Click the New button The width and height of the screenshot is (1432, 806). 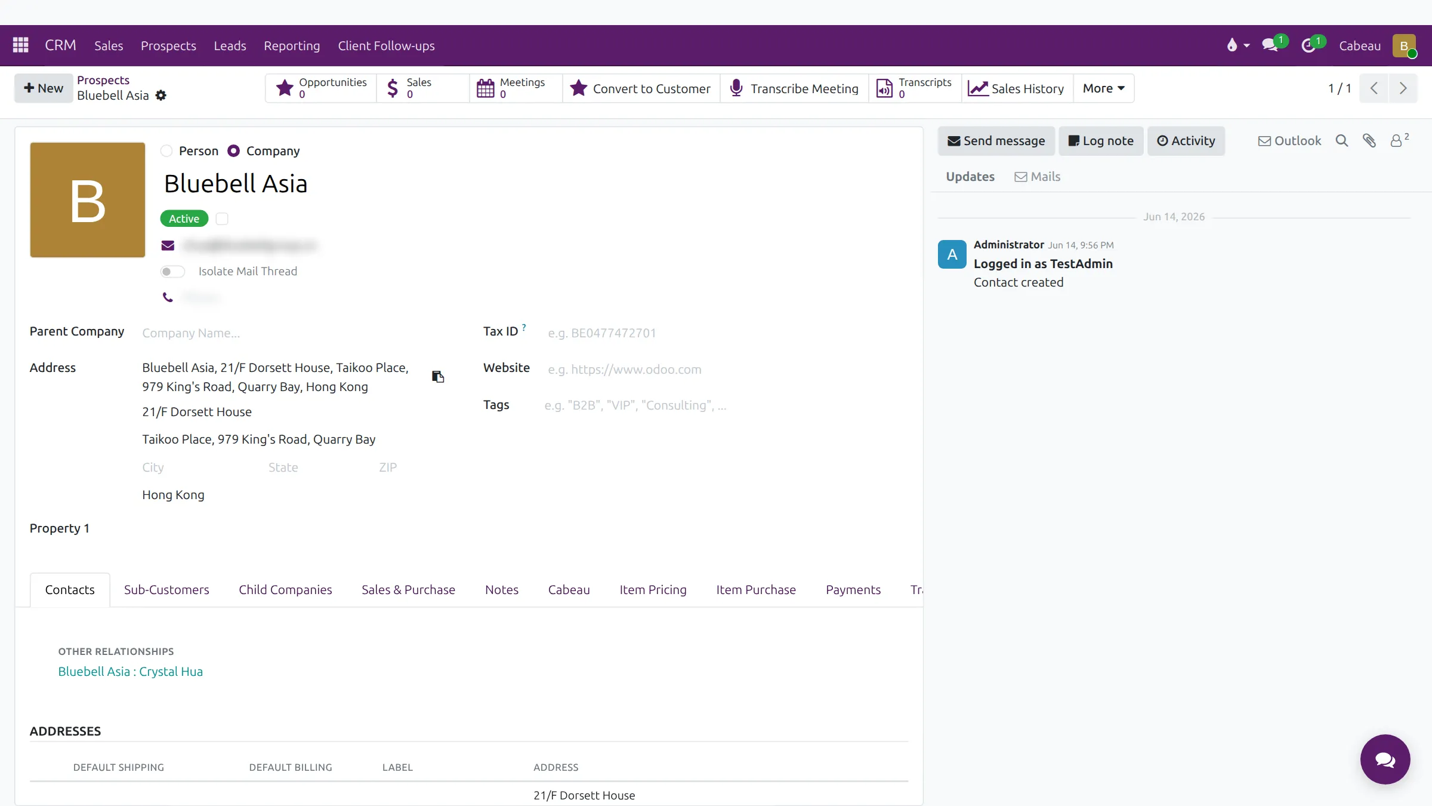(x=43, y=88)
